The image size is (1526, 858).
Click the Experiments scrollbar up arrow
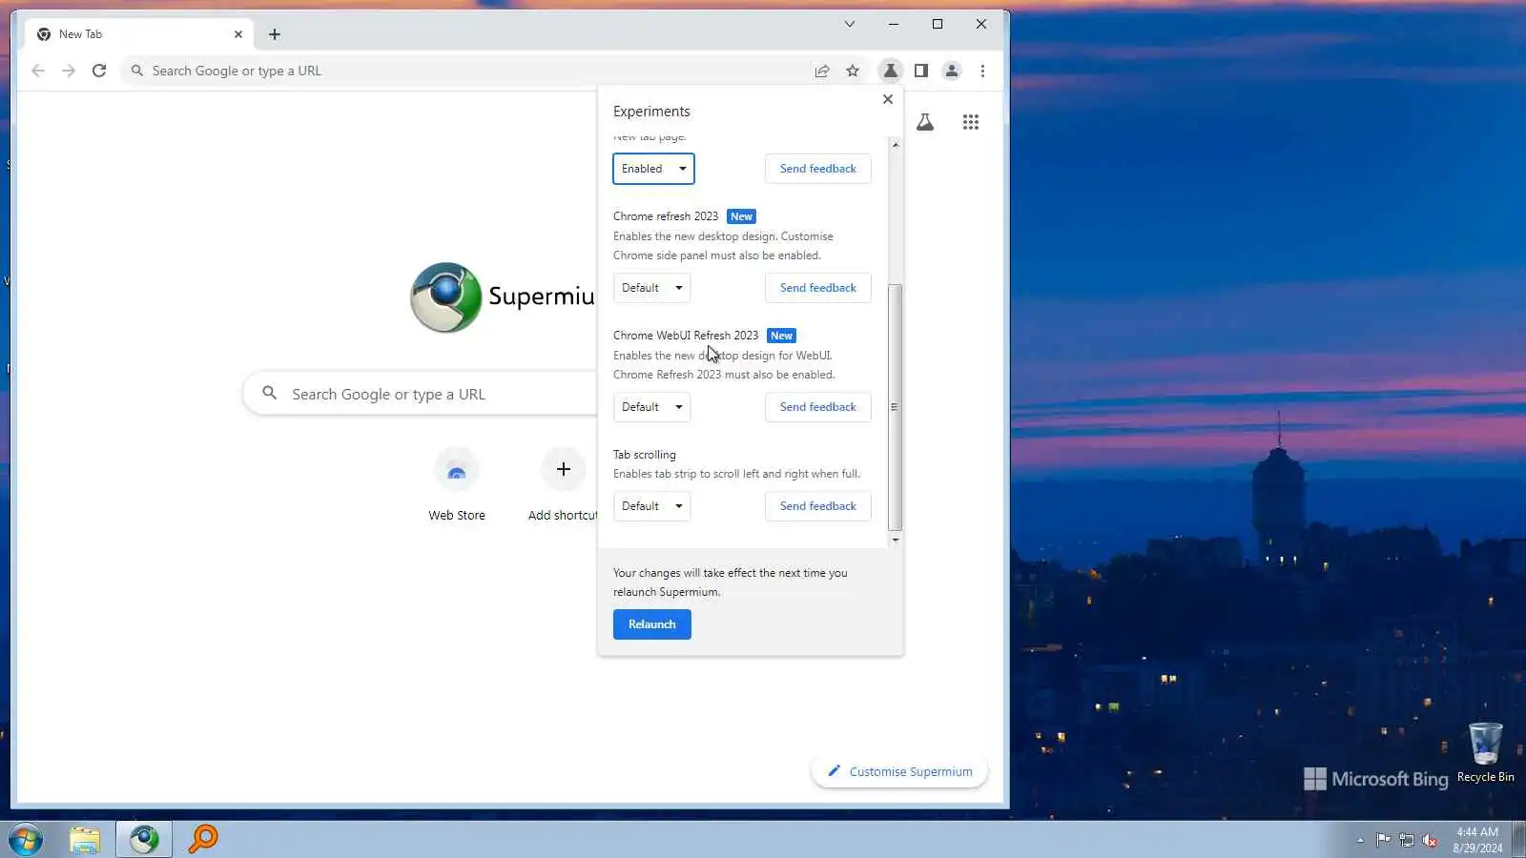[x=895, y=144]
